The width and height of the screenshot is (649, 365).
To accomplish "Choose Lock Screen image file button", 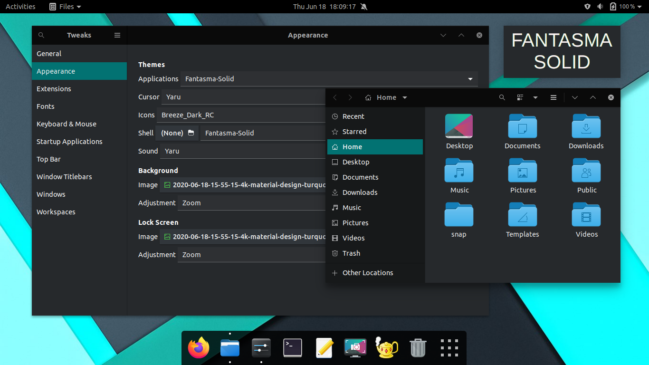I will [243, 237].
